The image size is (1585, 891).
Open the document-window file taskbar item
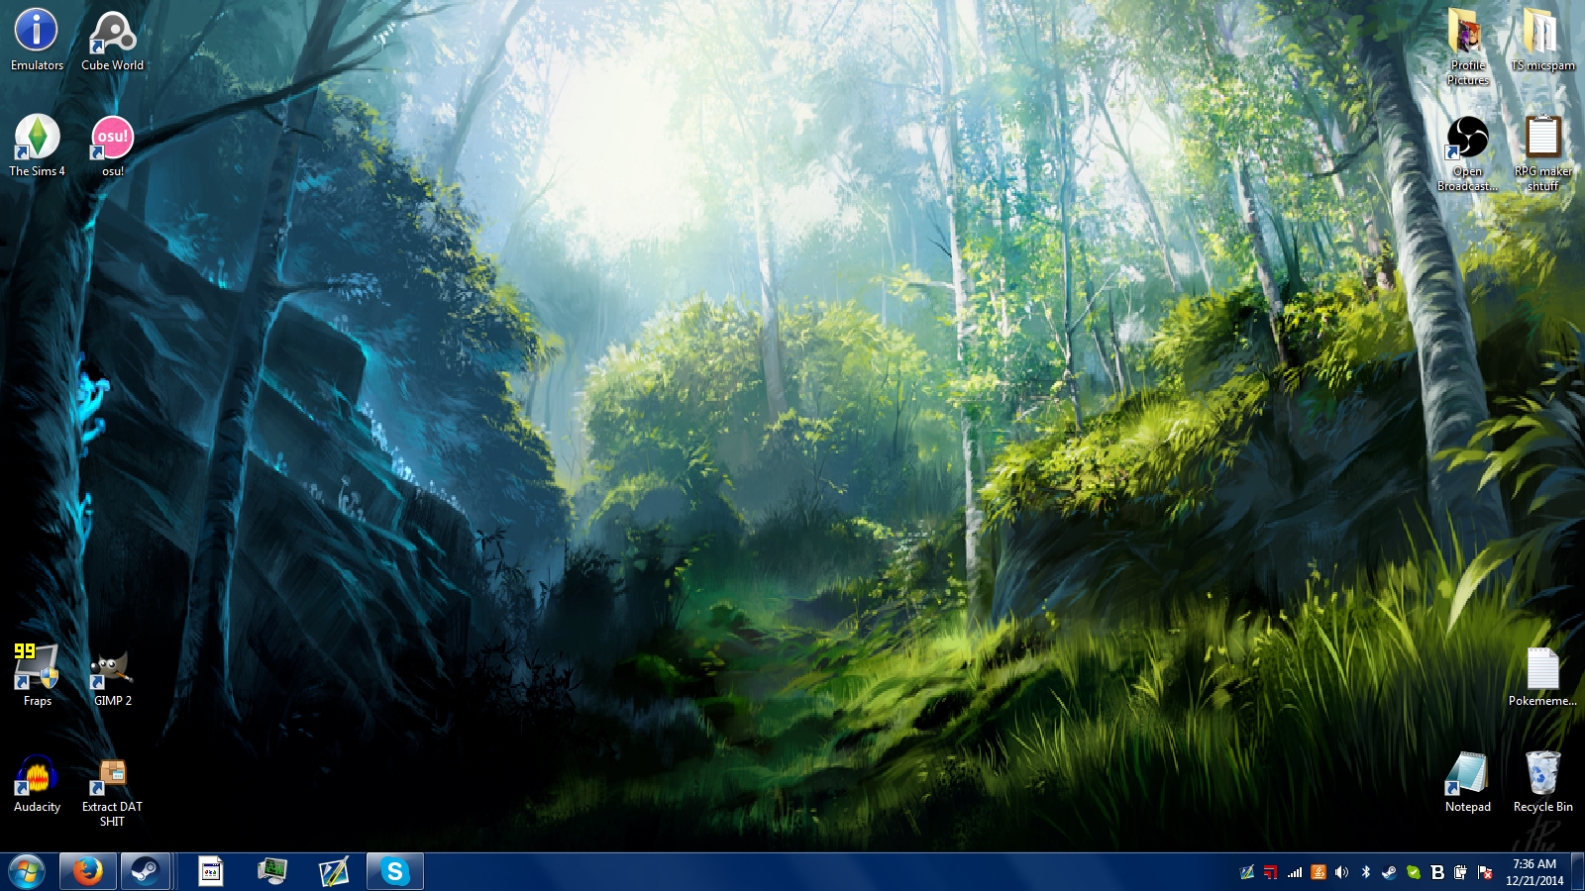point(211,871)
